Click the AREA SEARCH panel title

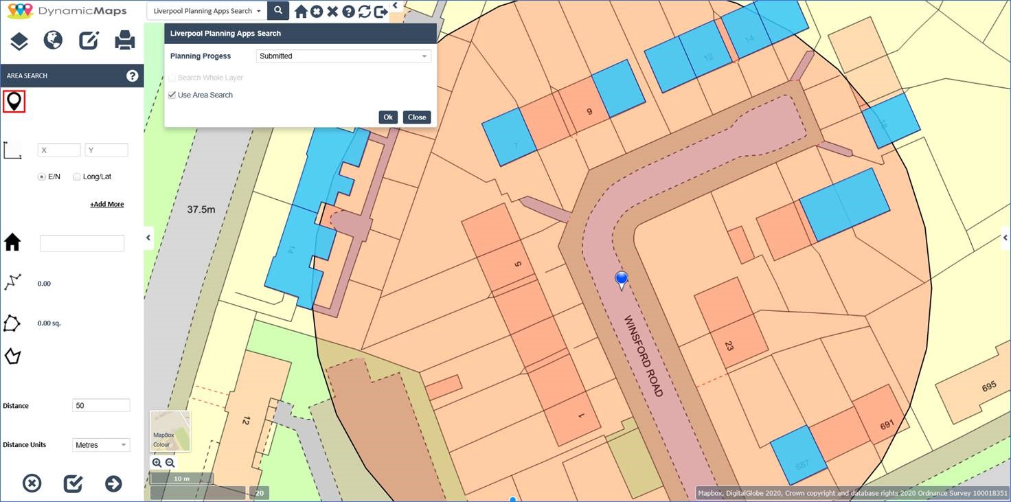(27, 76)
